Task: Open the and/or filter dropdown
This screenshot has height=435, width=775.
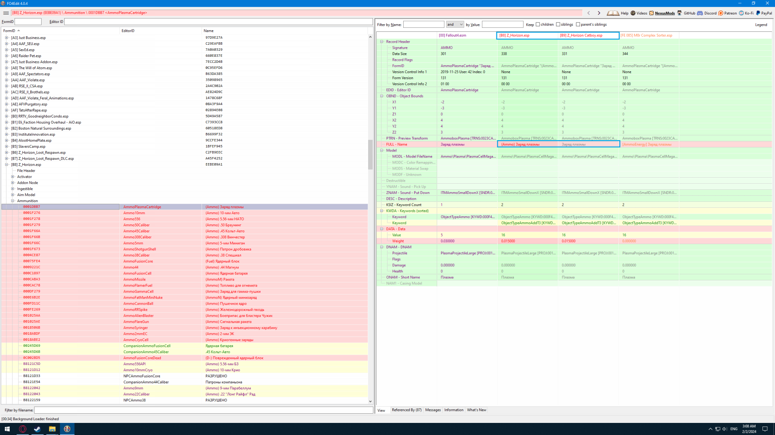Action: 455,25
